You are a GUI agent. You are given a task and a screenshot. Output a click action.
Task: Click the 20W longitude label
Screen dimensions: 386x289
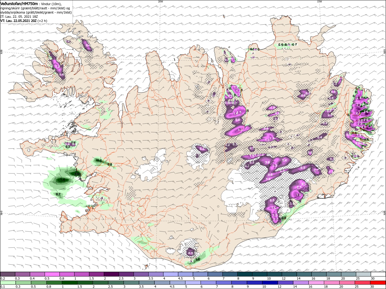pyautogui.click(x=160, y=1)
